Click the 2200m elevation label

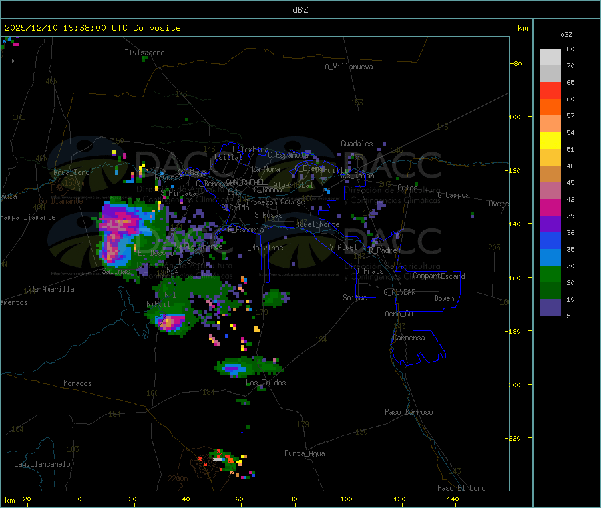(178, 479)
